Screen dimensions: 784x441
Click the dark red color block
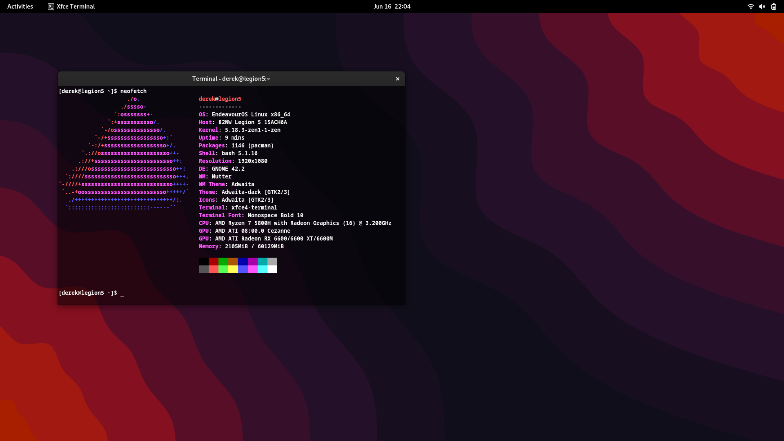[214, 261]
